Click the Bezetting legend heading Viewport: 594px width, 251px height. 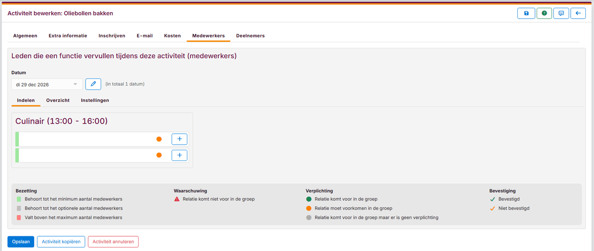(26, 191)
